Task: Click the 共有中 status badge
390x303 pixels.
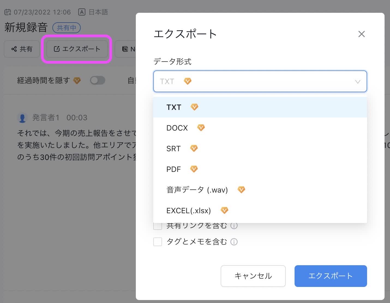Action: coord(67,27)
